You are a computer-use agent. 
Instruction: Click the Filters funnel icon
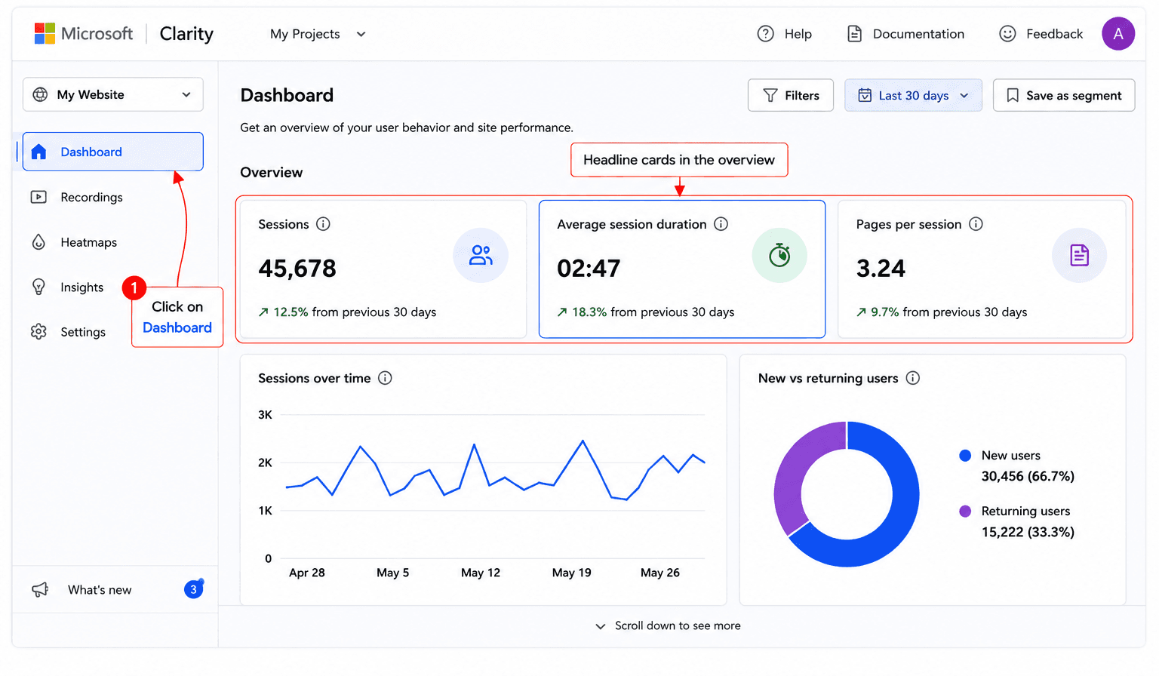(770, 96)
